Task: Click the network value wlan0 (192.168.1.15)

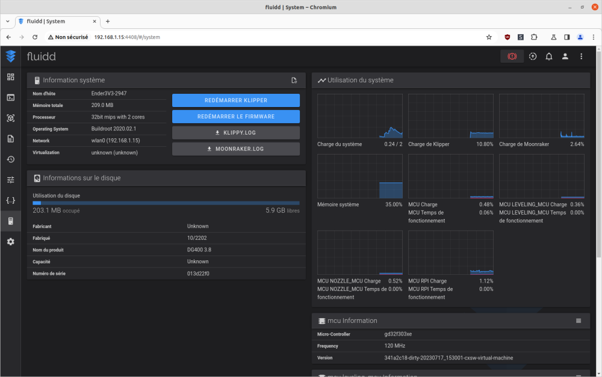Action: click(116, 140)
